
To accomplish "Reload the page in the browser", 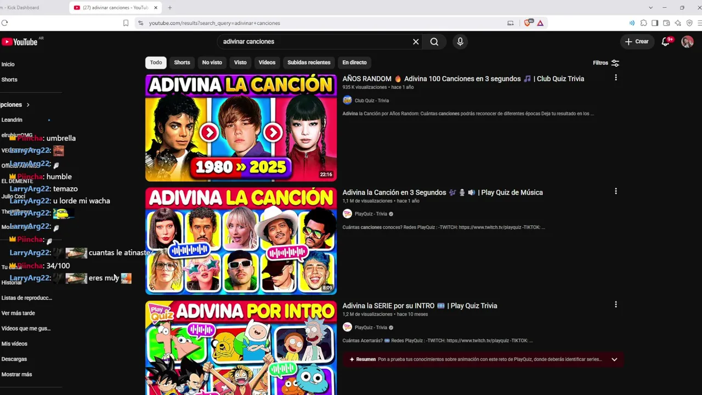I will click(4, 23).
